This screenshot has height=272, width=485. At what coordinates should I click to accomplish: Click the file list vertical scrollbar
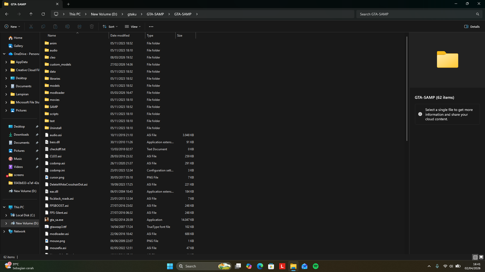407,89
